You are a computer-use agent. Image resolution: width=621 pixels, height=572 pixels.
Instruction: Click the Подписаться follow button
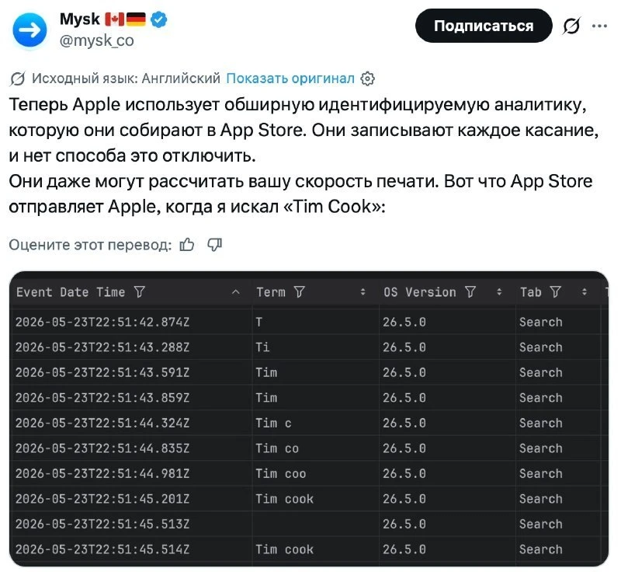[x=484, y=26]
